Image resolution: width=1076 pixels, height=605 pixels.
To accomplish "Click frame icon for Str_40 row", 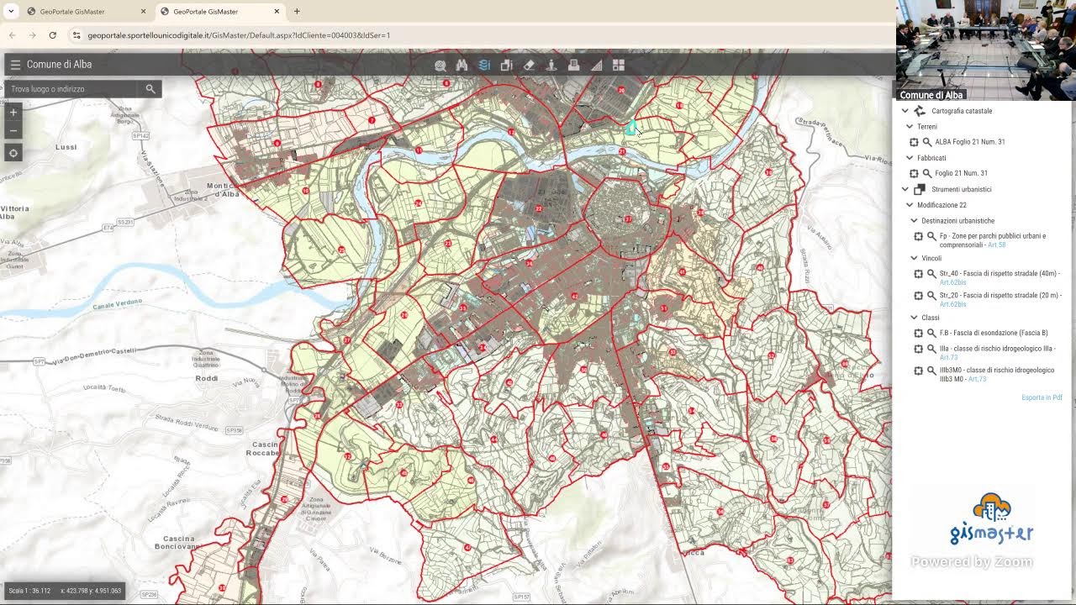I will [918, 274].
